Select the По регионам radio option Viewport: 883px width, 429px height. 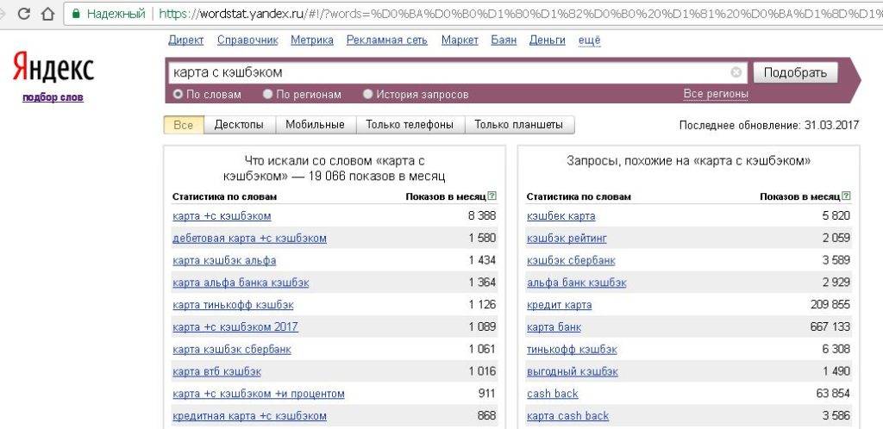coord(268,94)
